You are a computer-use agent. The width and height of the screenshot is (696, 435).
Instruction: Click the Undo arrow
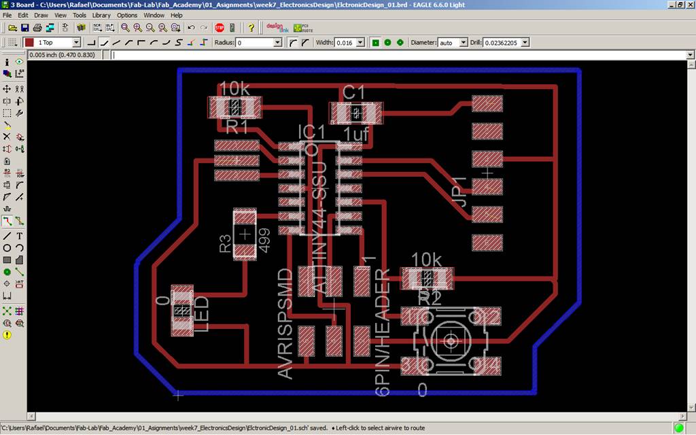[x=191, y=28]
